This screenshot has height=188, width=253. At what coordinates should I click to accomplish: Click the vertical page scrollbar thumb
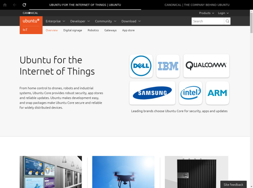click(x=251, y=22)
